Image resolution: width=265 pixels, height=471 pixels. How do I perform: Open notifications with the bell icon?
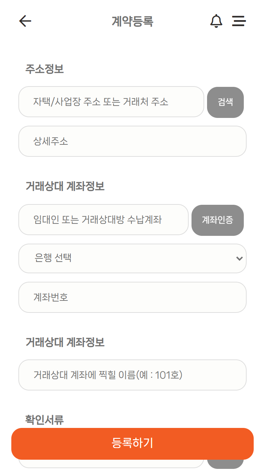coord(216,21)
